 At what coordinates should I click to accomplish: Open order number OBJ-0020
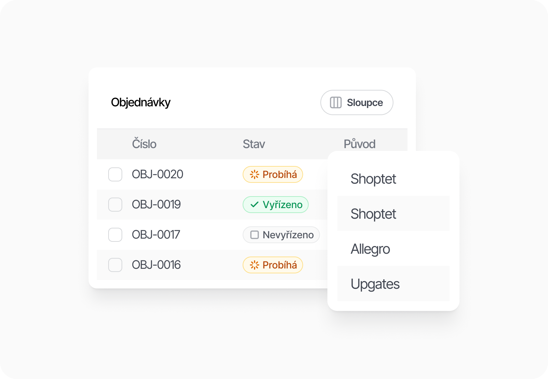click(157, 174)
